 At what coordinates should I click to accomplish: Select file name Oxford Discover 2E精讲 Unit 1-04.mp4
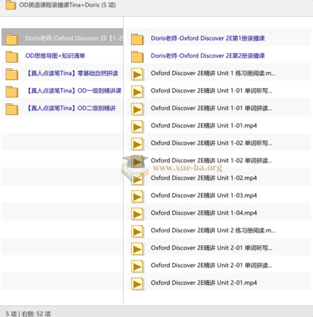click(x=204, y=213)
